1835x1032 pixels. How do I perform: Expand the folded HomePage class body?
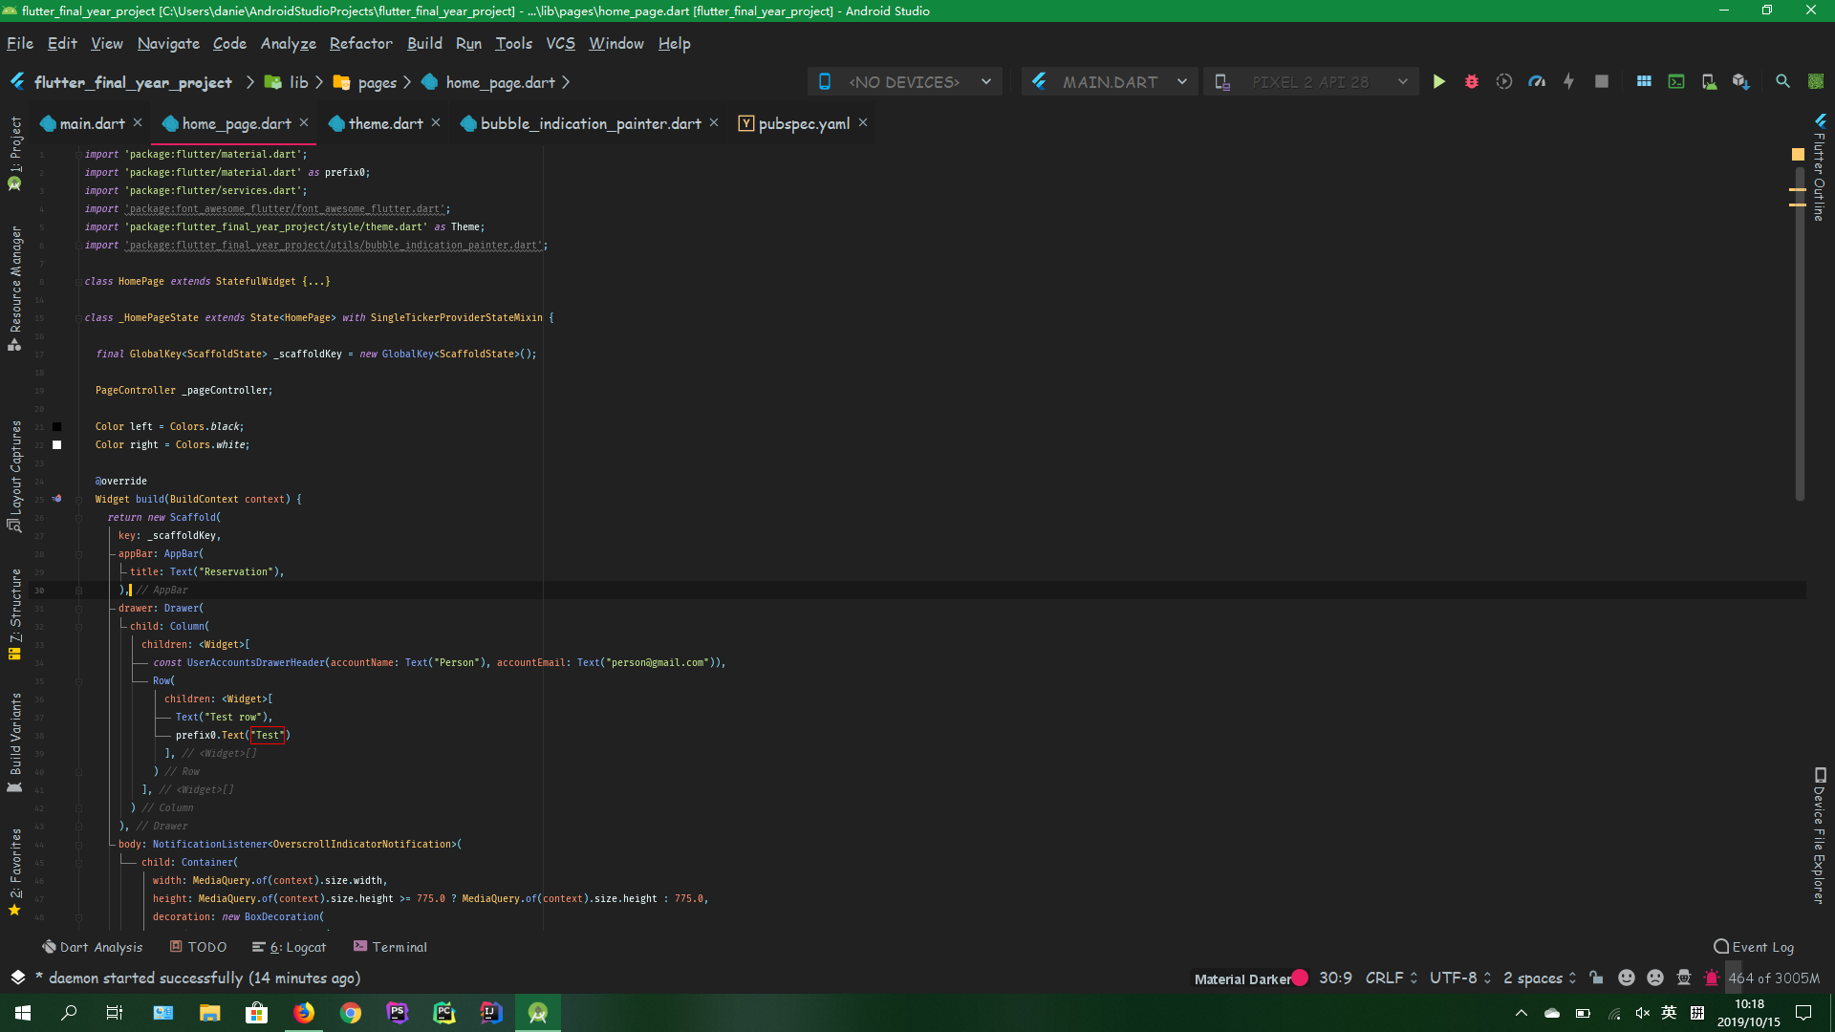click(315, 281)
